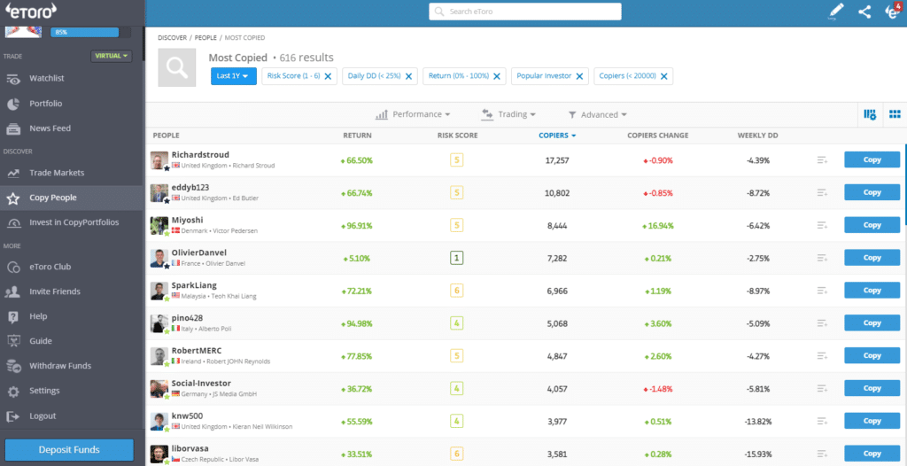Click the share icon in header
The width and height of the screenshot is (907, 466).
pos(864,12)
